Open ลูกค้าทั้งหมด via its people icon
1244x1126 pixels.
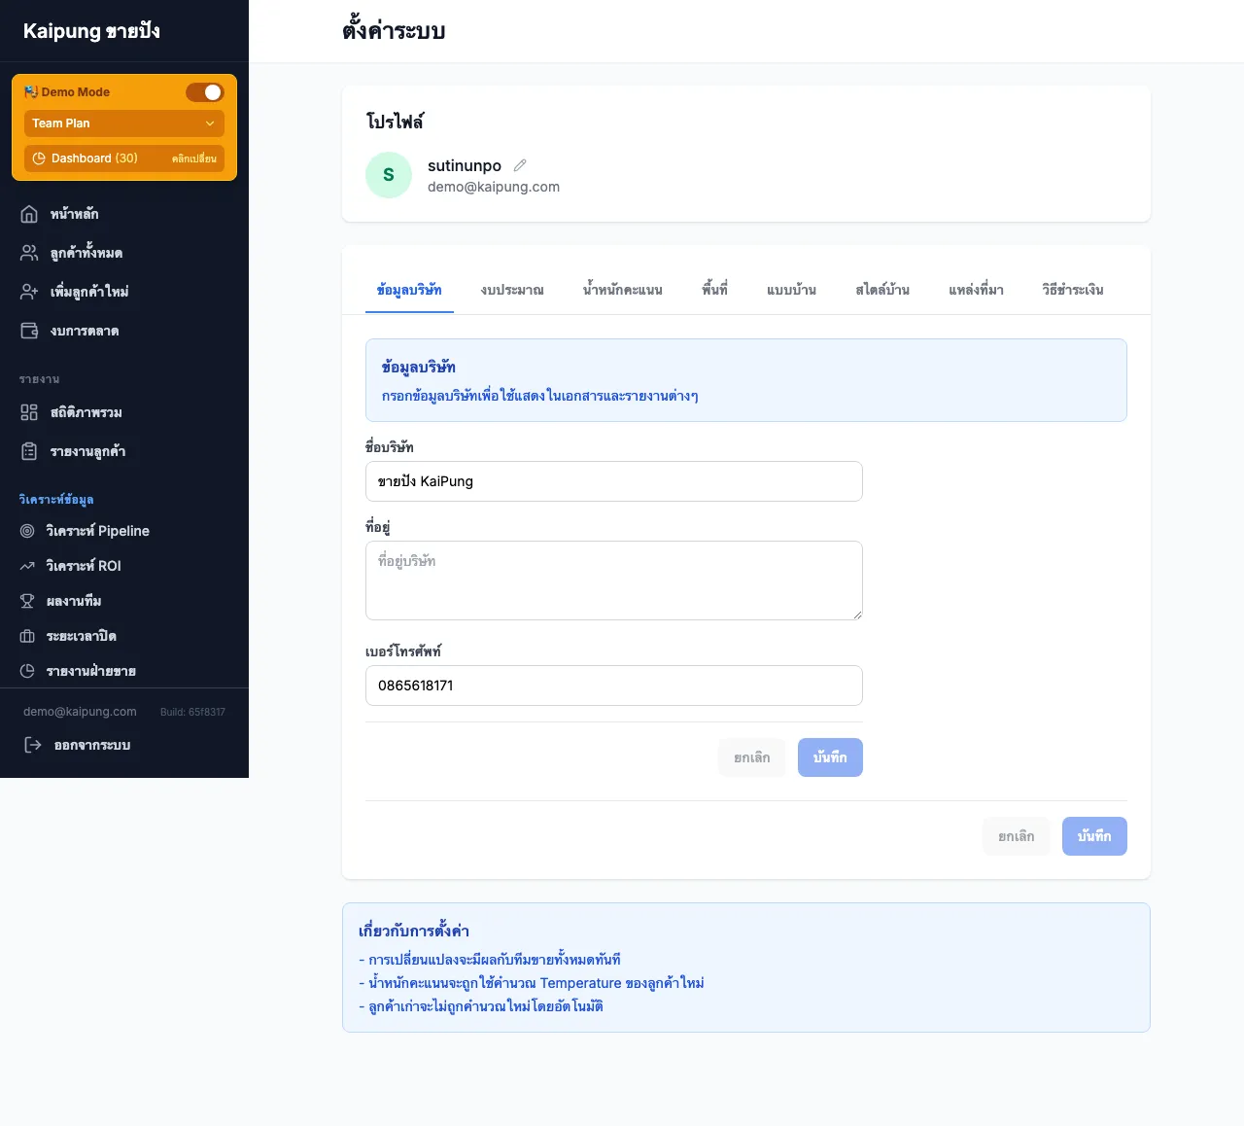[29, 253]
